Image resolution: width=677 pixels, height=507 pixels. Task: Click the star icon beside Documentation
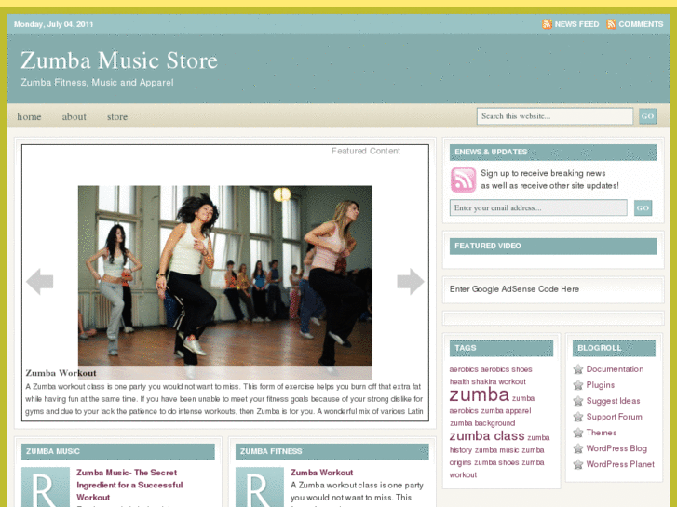point(577,369)
